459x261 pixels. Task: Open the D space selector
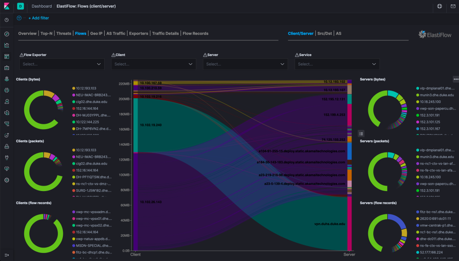(20, 6)
